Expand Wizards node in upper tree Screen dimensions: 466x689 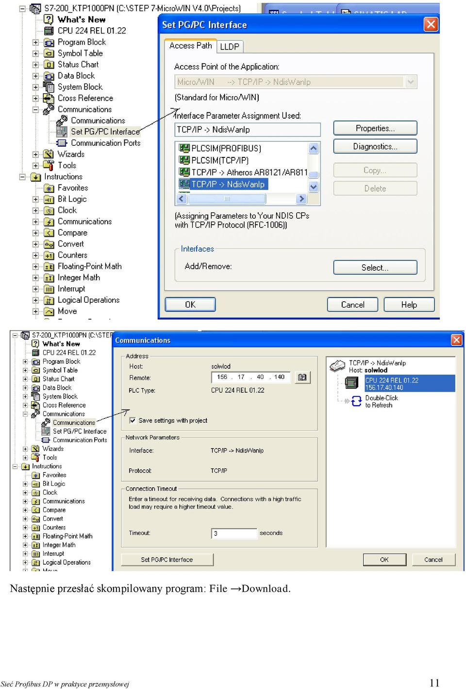tap(35, 155)
